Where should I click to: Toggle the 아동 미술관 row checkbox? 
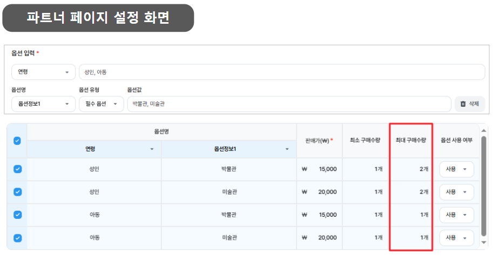click(x=17, y=238)
